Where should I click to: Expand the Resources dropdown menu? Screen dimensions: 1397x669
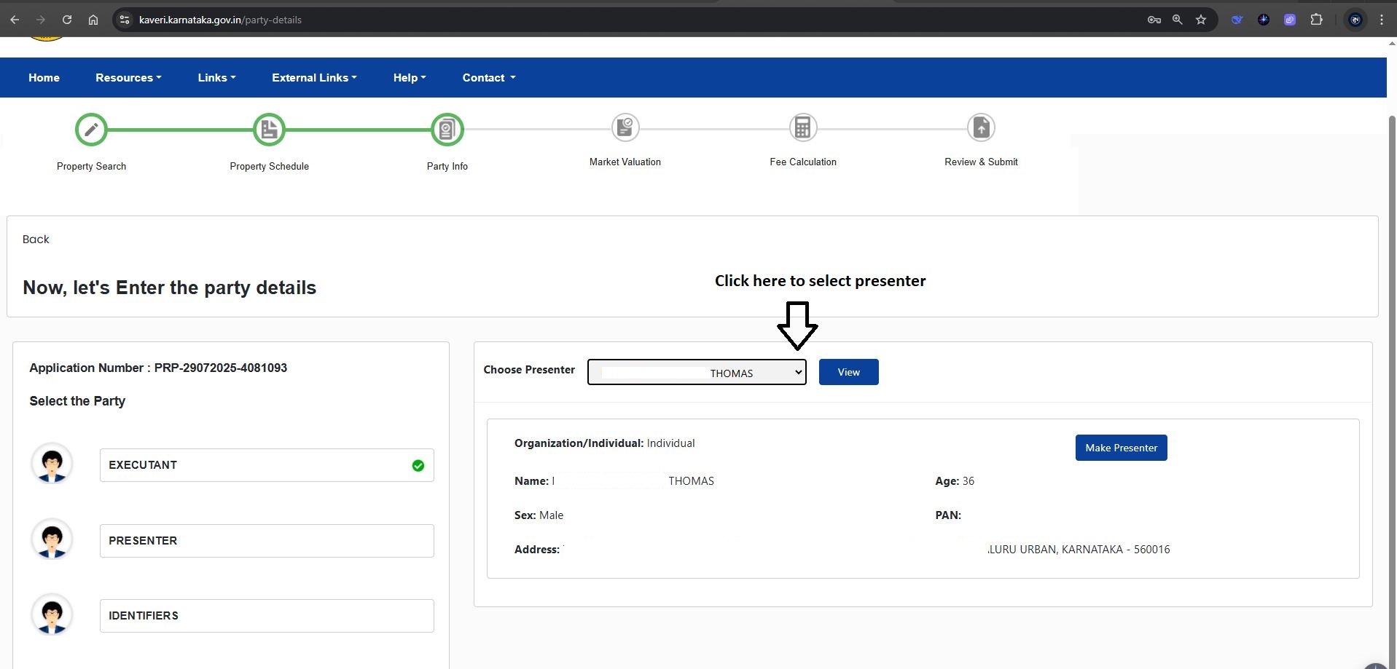click(x=128, y=78)
